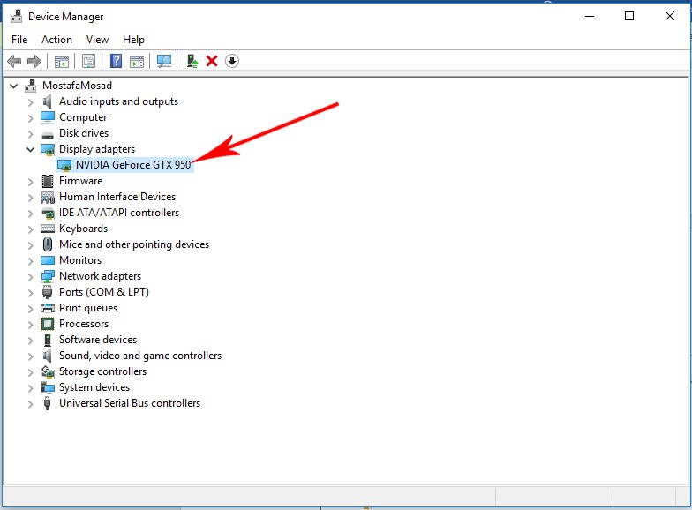Click the red X Uninstall device icon
This screenshot has height=510, width=692.
(x=212, y=61)
